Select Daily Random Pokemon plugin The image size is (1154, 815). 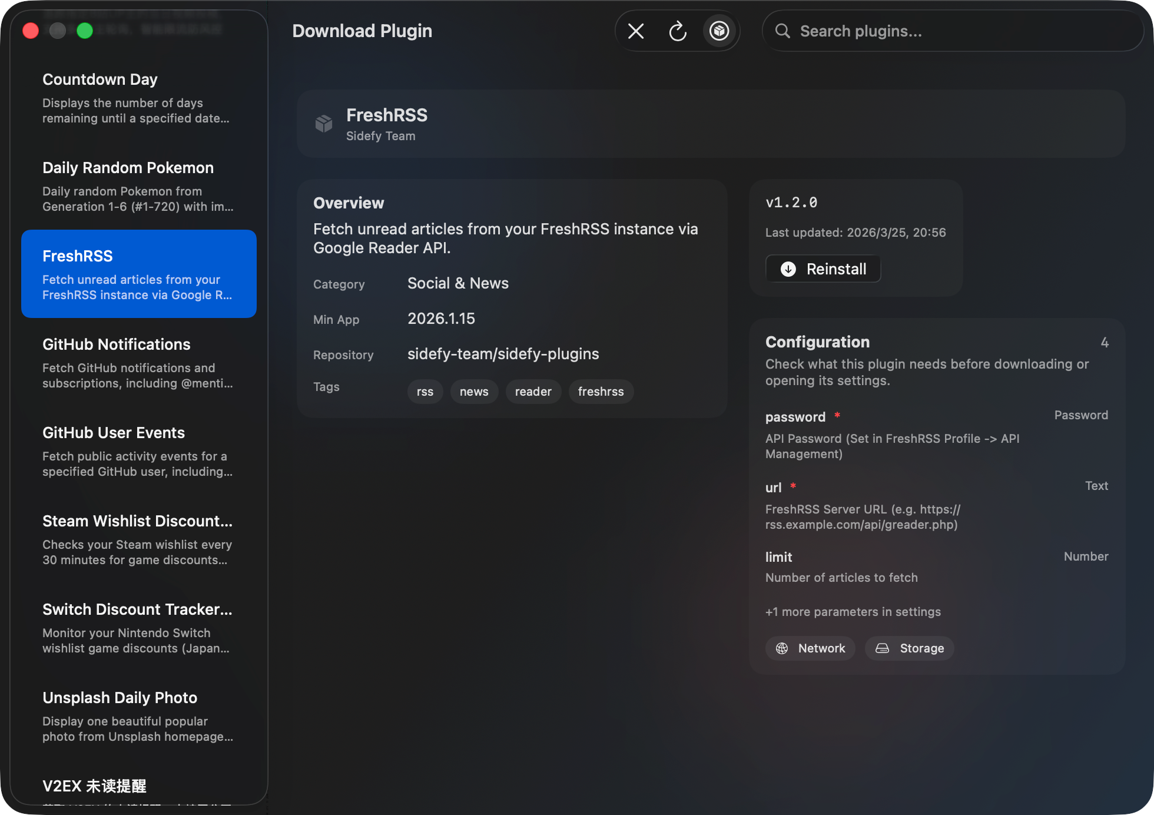pyautogui.click(x=139, y=186)
